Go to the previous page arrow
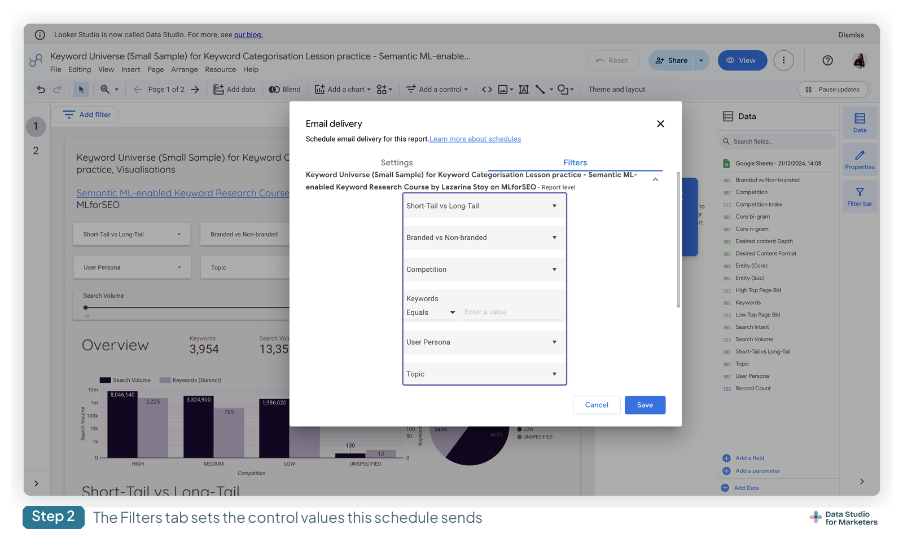 [138, 90]
